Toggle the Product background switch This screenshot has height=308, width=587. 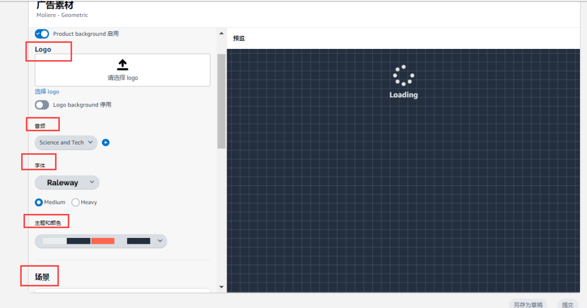42,34
